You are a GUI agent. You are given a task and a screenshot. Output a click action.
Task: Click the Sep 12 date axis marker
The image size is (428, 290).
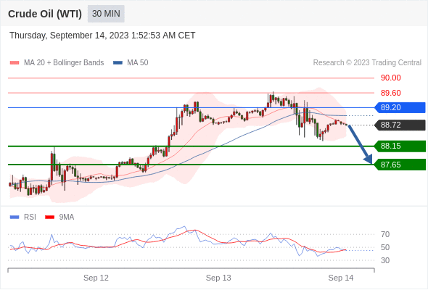96,278
